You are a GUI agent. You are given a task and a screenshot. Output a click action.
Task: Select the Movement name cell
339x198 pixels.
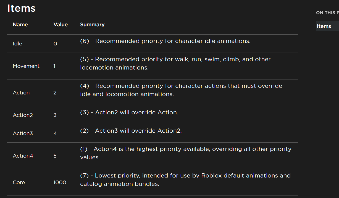click(26, 66)
